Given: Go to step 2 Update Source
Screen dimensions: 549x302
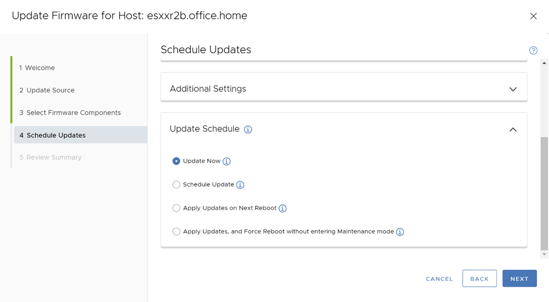Looking at the screenshot, I should pyautogui.click(x=47, y=90).
